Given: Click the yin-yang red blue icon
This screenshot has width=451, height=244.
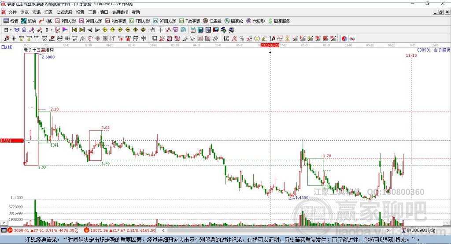Looking at the screenshot, I should 344,39.
